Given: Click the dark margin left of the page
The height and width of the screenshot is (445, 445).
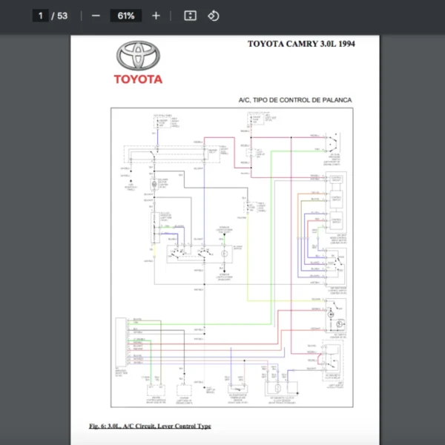Looking at the screenshot, I should point(33,237).
